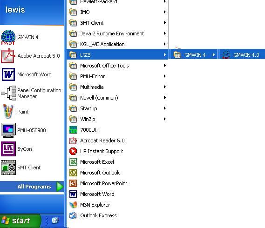Click the LGIS folder icon
Image resolution: width=265 pixels, height=228 pixels.
(x=73, y=55)
